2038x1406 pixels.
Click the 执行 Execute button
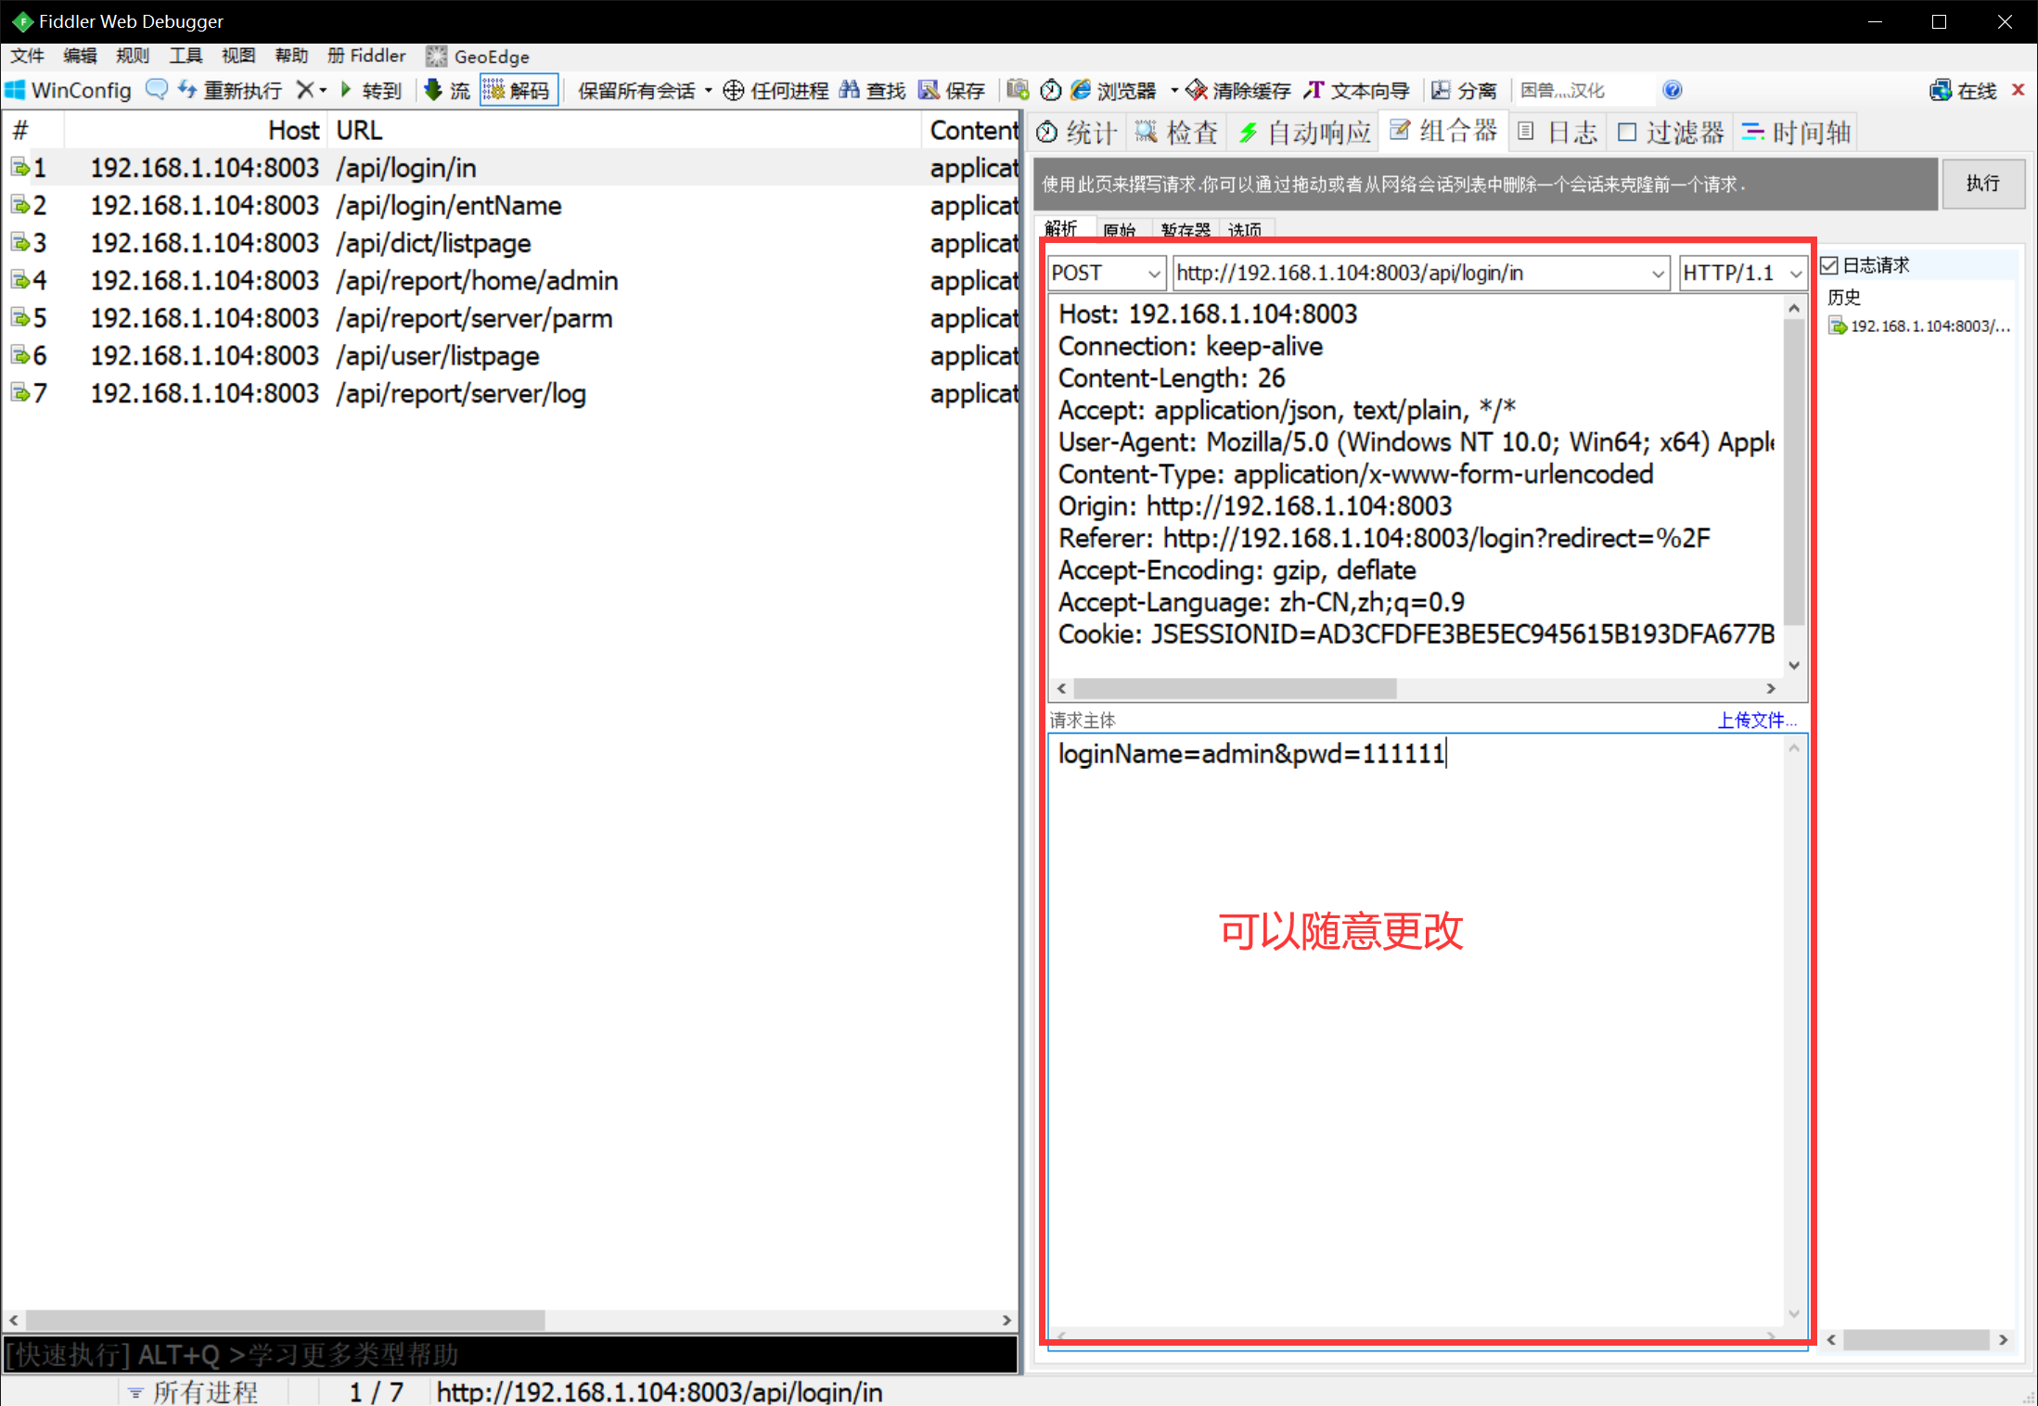pos(1982,184)
